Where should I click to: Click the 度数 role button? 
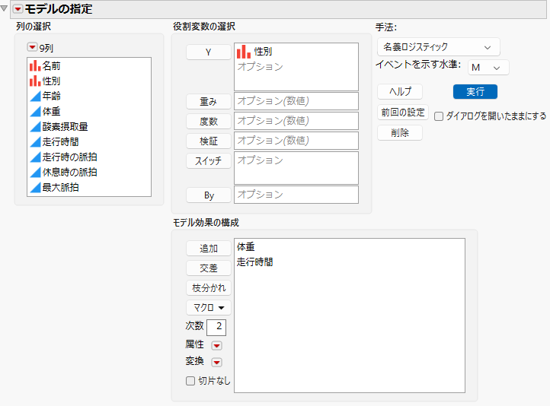[x=209, y=122]
